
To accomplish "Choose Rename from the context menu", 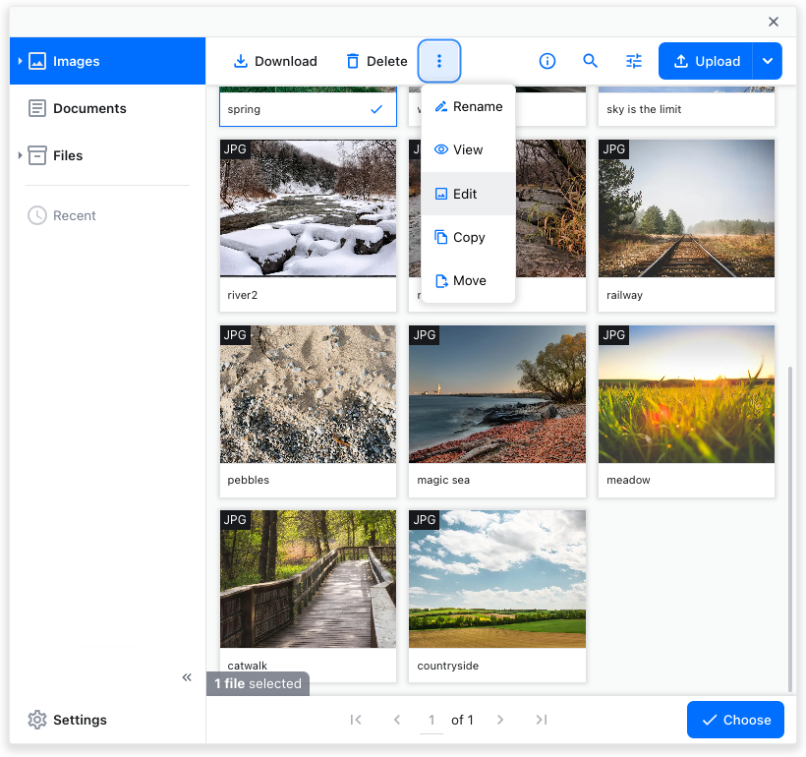I will click(468, 106).
